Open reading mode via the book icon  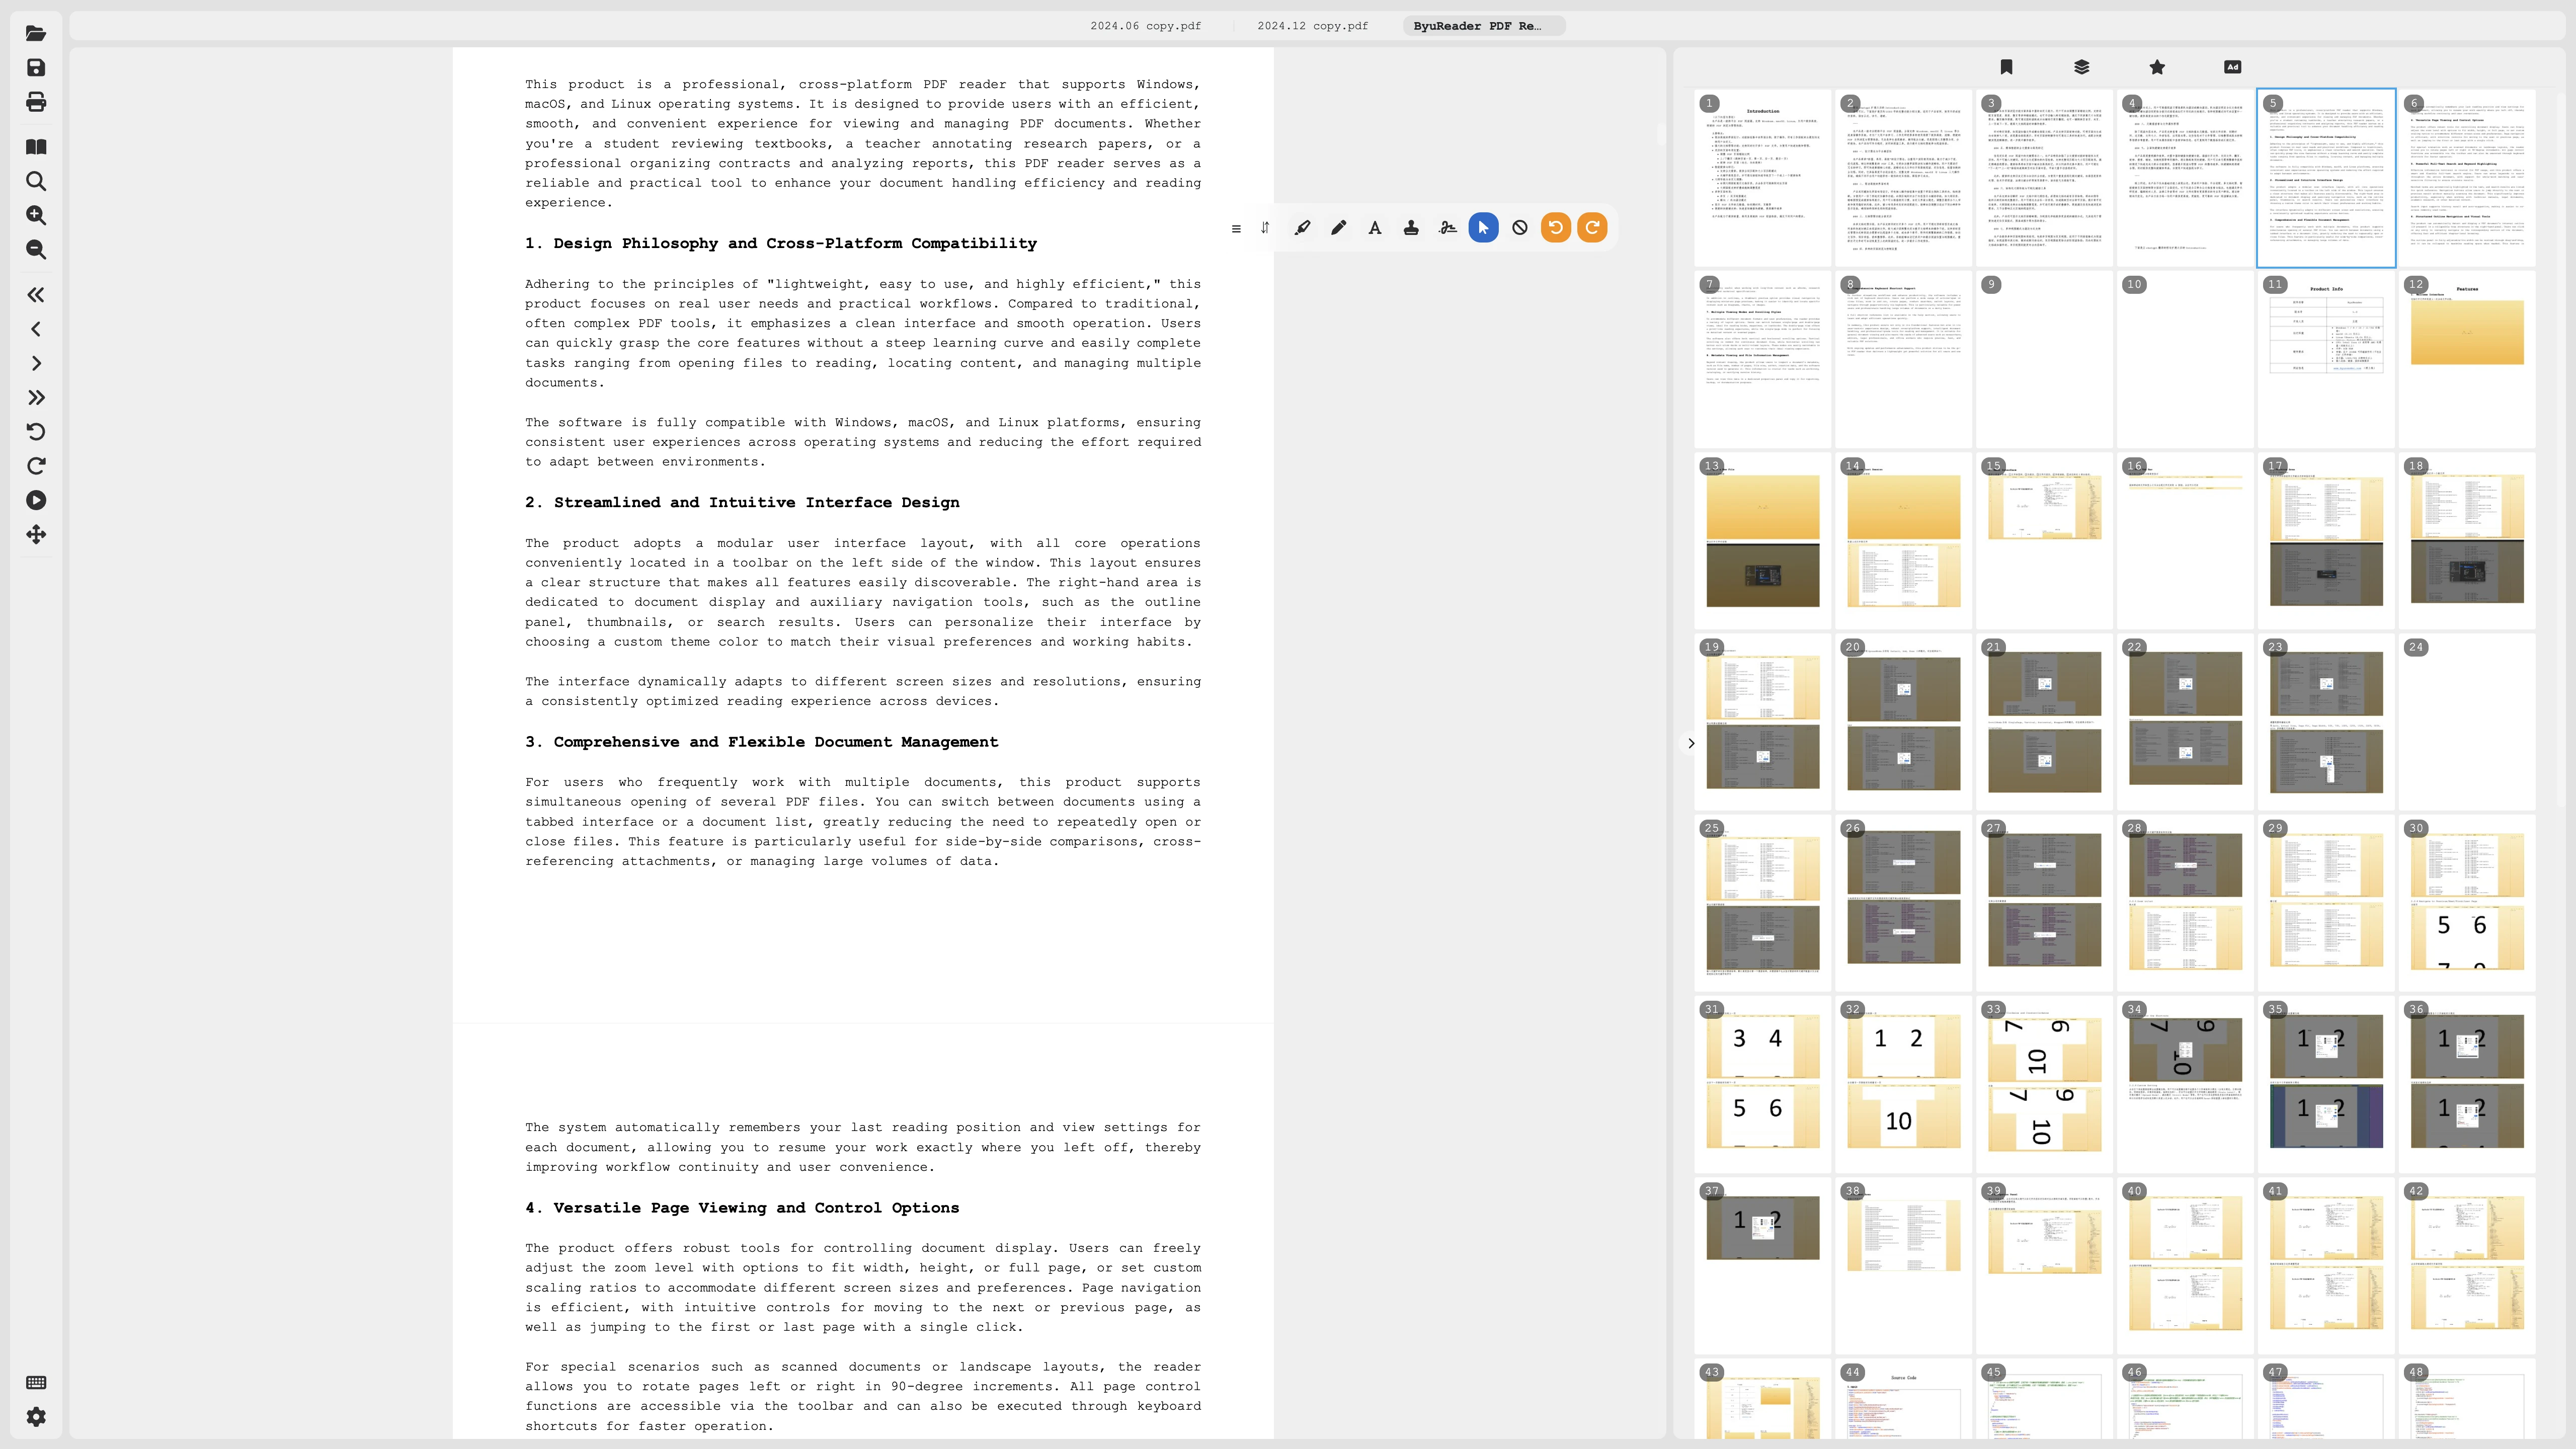tap(36, 147)
